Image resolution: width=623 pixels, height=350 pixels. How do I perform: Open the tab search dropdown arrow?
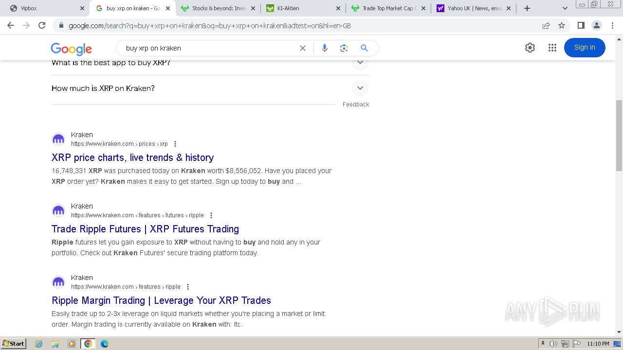coord(565,8)
